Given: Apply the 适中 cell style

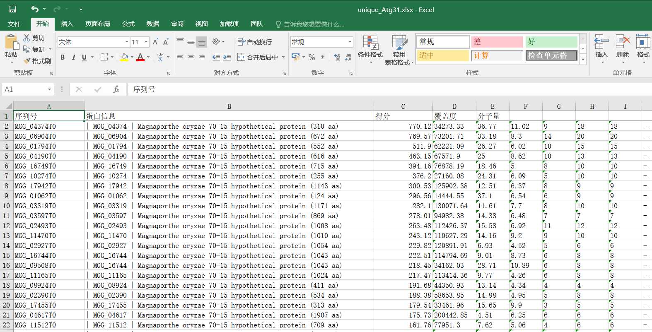Looking at the screenshot, I should point(443,55).
